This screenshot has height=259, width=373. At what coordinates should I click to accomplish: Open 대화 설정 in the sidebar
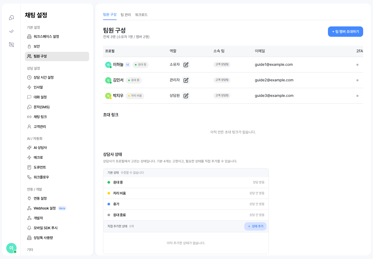coord(57,97)
